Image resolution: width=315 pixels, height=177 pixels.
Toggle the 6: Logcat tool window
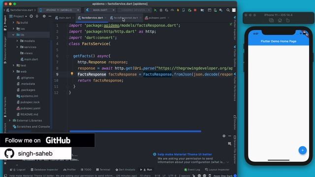(18, 170)
